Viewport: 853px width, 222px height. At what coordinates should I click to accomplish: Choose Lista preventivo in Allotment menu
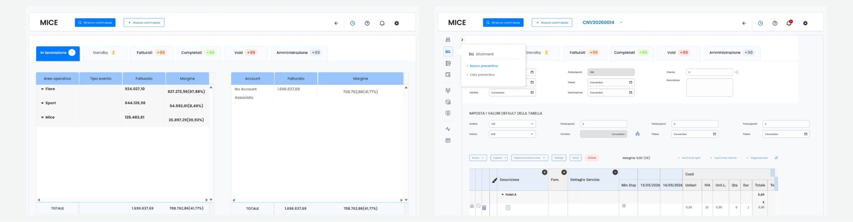coord(482,75)
